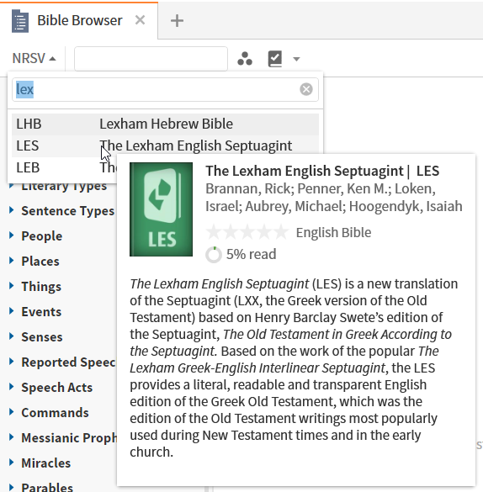Switch to the Bible Browser tab
Viewport: 483px width, 492px height.
point(80,21)
